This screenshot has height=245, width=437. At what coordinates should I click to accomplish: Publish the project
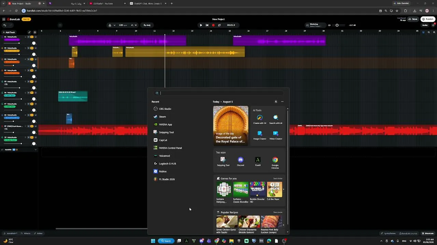[x=427, y=19]
